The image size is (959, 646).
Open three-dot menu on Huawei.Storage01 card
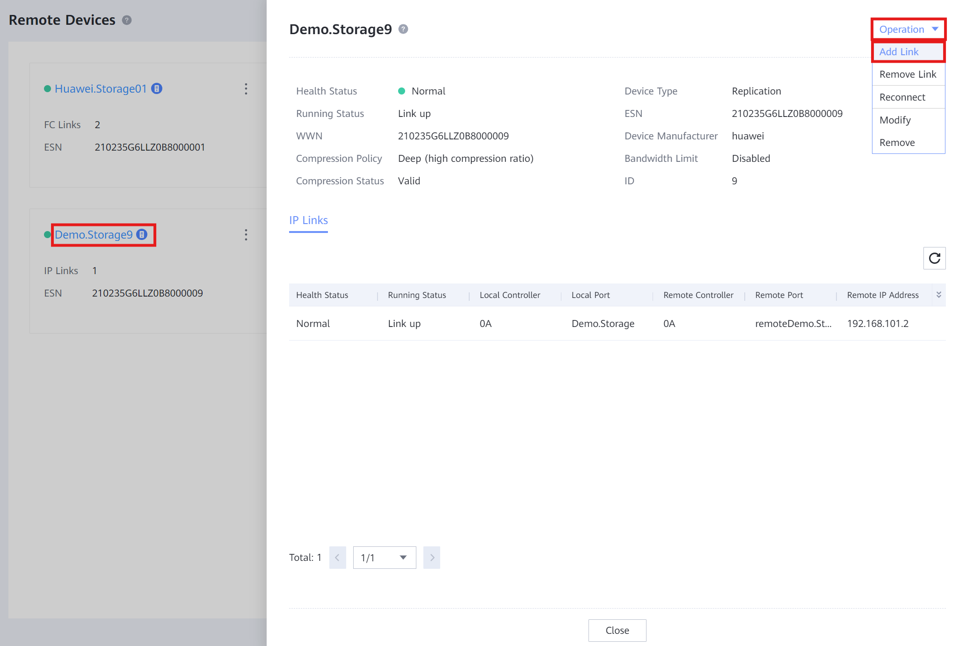tap(246, 89)
